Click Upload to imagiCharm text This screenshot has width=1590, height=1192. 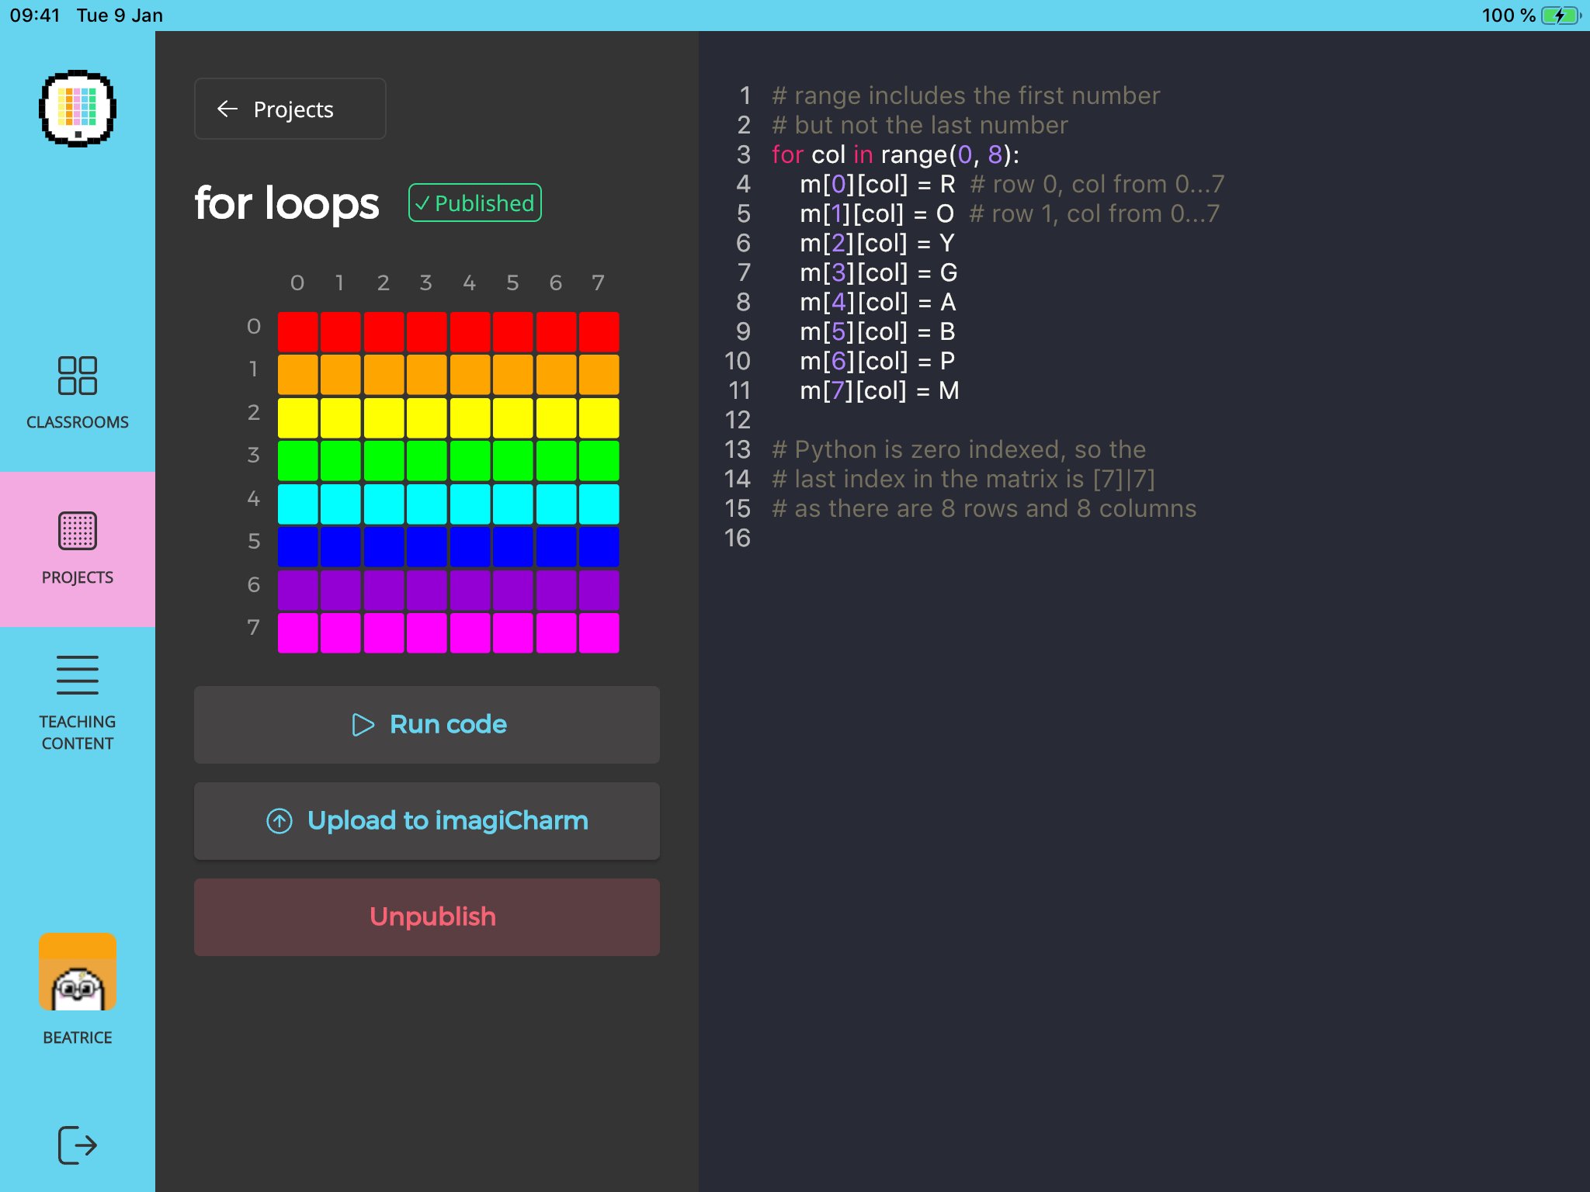447,821
